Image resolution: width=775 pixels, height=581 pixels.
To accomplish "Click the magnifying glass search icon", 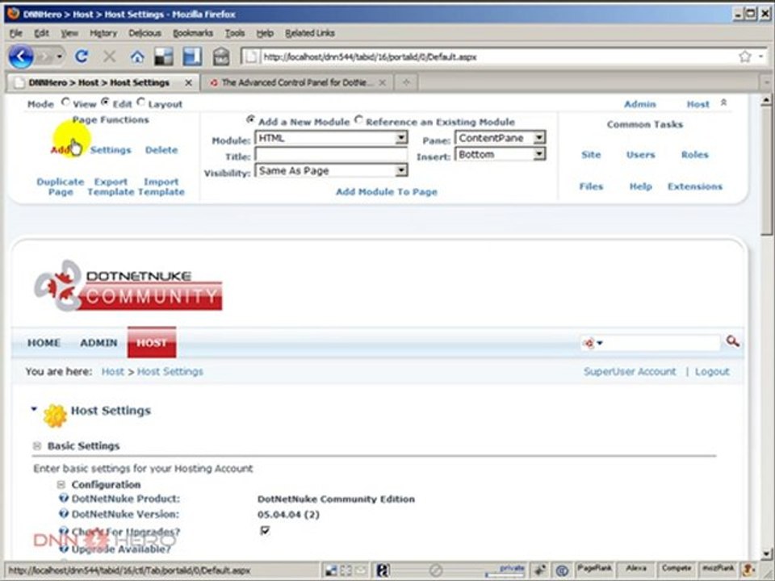I will click(x=732, y=341).
